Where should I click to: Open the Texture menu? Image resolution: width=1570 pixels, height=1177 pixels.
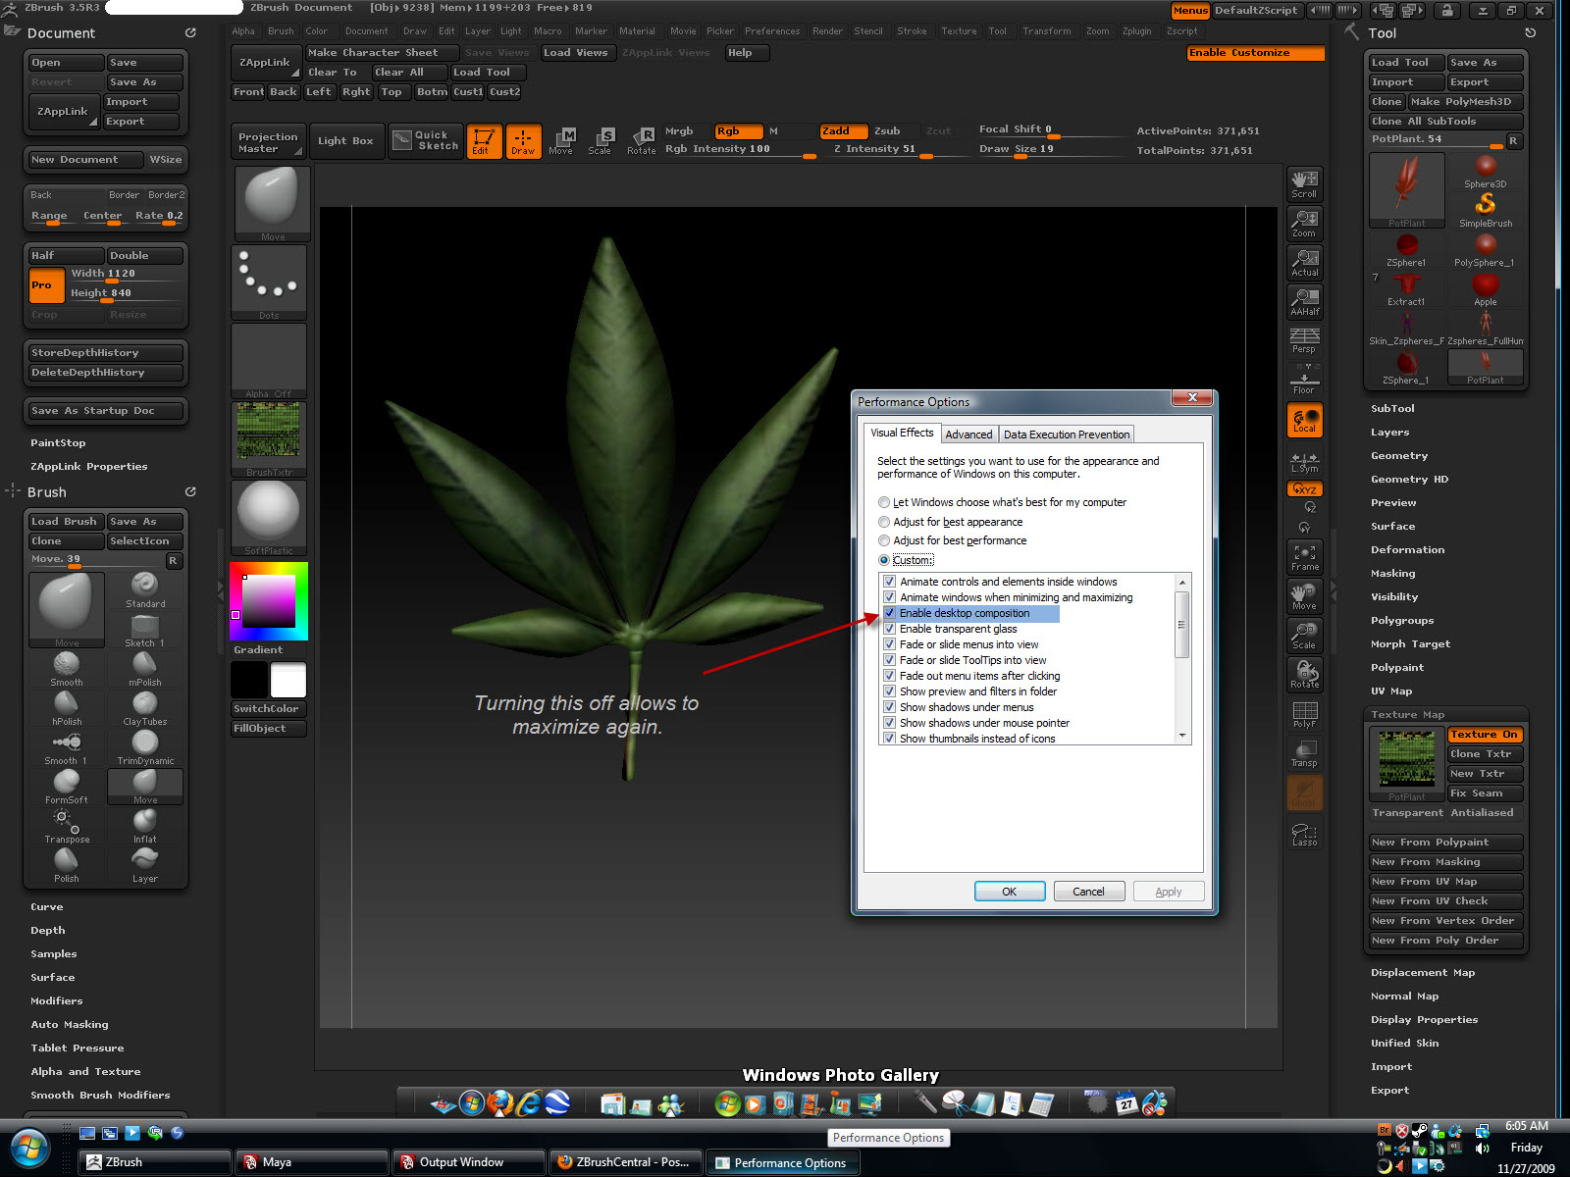pos(959,31)
